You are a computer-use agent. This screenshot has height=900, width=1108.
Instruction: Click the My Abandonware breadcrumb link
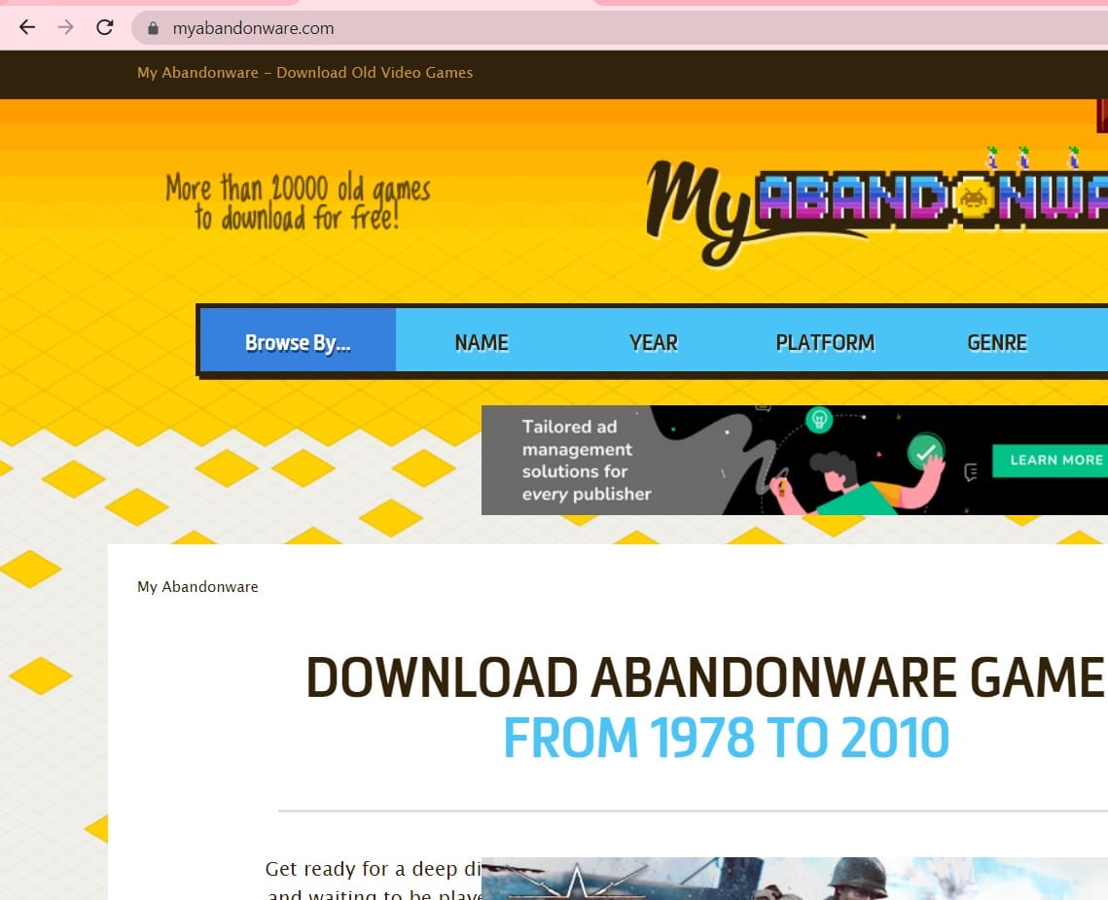[x=197, y=587]
